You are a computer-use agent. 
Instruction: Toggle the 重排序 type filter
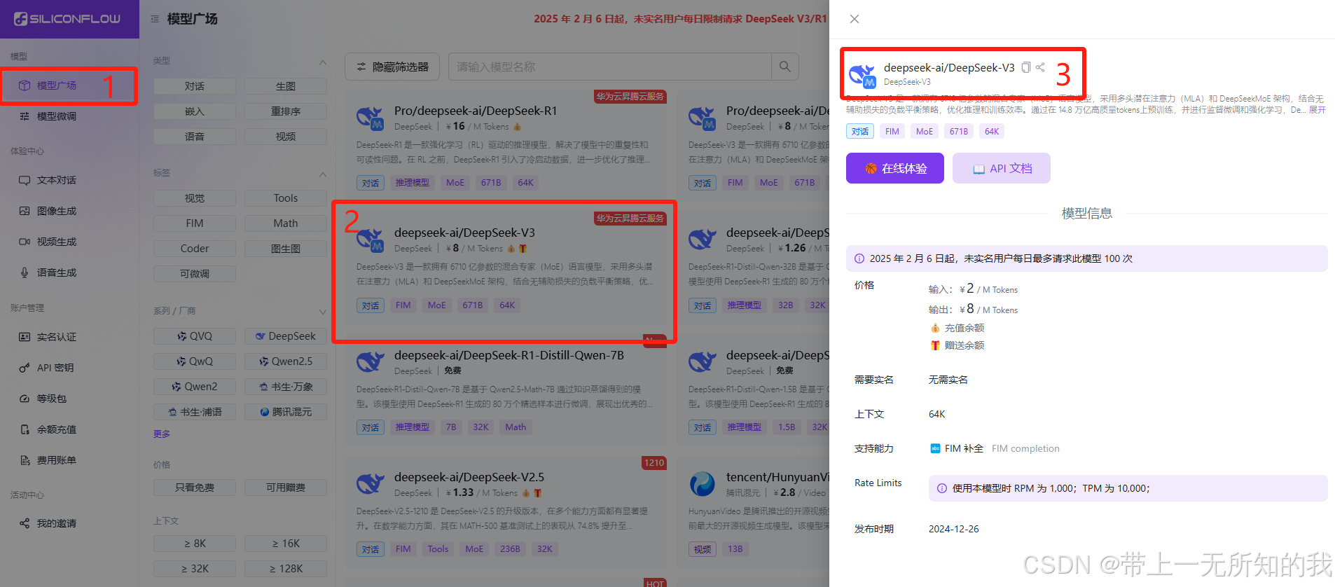[x=286, y=111]
